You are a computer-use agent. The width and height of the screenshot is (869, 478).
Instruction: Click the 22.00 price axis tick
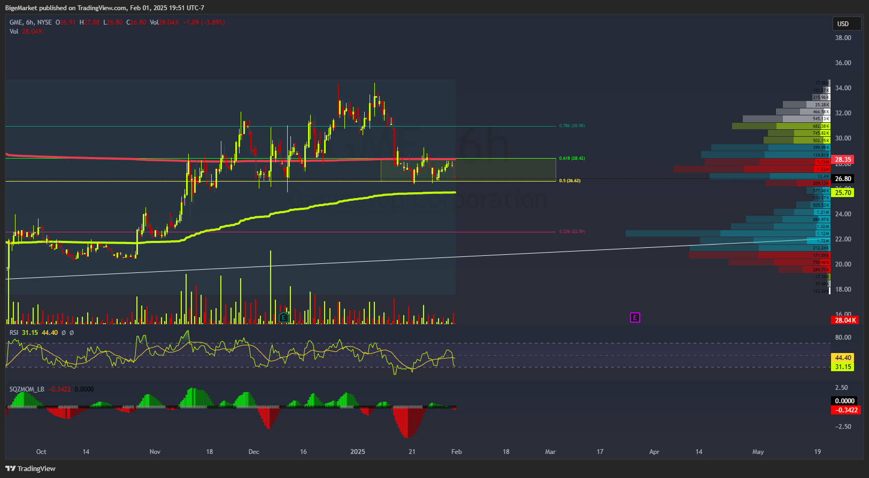[x=843, y=239]
